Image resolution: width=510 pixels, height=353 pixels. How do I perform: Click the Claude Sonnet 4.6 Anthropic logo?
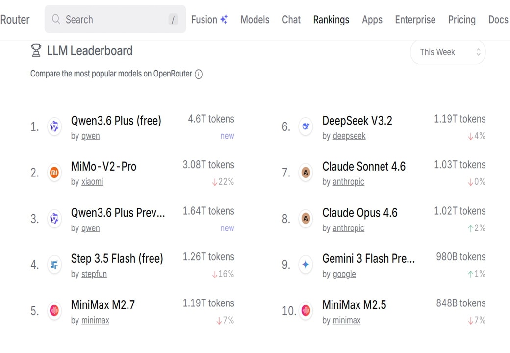(306, 173)
